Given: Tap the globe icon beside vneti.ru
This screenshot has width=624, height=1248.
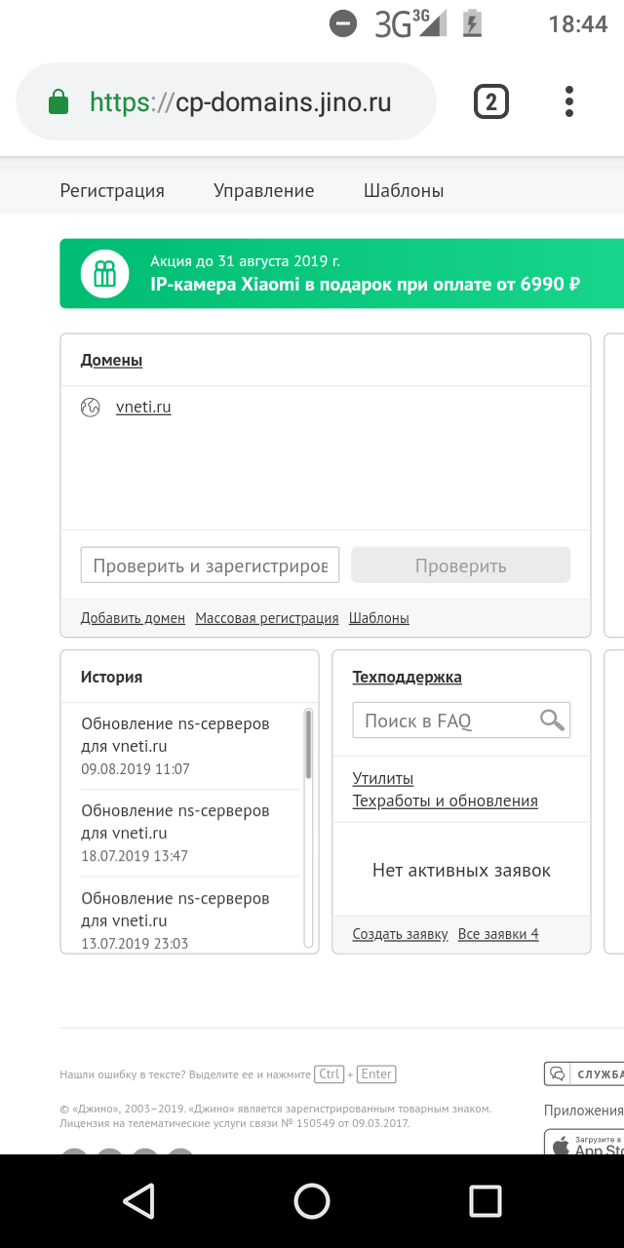Looking at the screenshot, I should point(91,408).
